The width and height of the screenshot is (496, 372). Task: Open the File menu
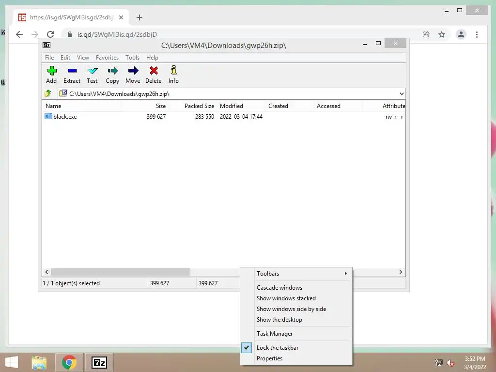(49, 58)
